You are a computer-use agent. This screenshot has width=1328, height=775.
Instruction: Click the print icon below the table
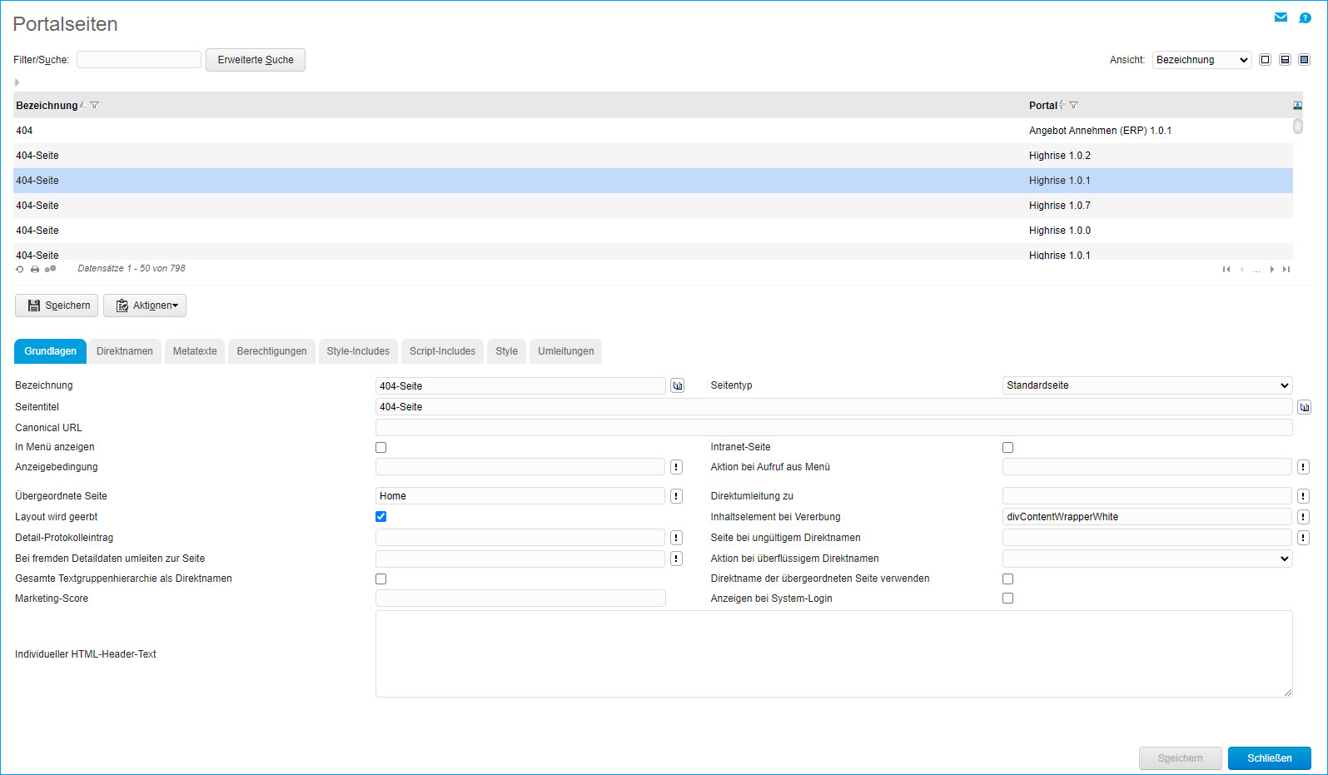[x=35, y=269]
